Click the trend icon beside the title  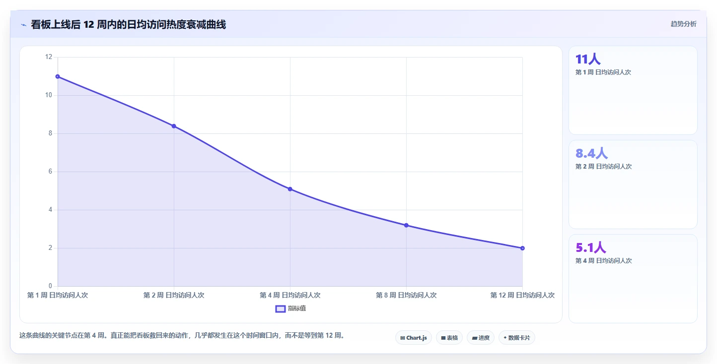tap(23, 25)
